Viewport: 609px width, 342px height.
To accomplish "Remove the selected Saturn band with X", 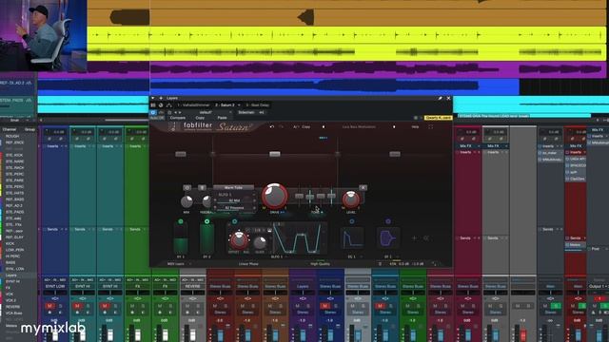I will [x=363, y=188].
